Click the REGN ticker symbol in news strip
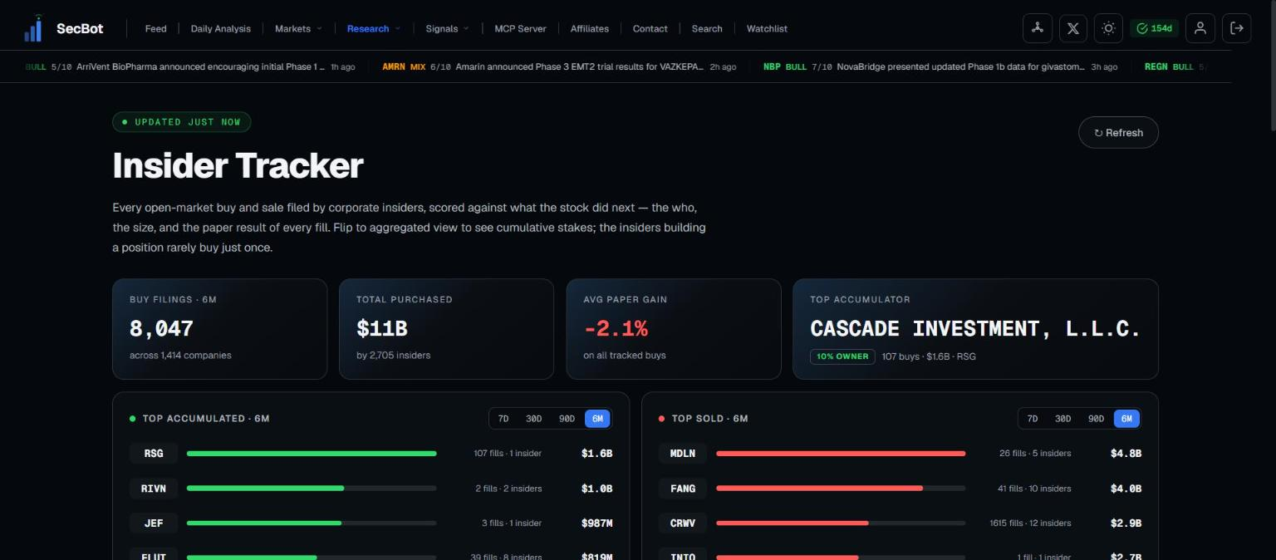 tap(1156, 66)
